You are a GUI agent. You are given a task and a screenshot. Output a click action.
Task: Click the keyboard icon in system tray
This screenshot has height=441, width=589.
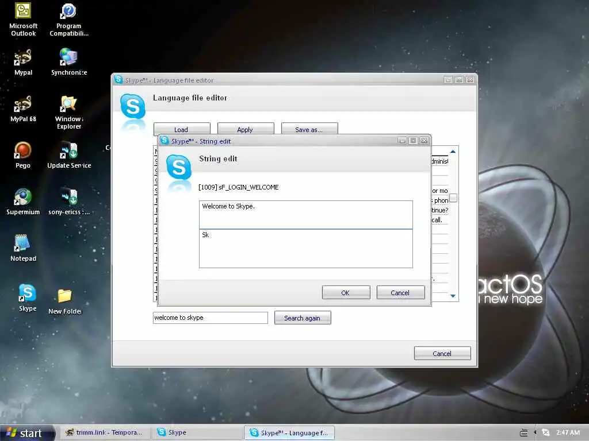click(x=523, y=433)
